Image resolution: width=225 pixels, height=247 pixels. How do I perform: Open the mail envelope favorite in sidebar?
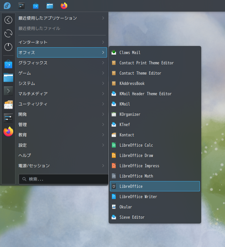8,105
